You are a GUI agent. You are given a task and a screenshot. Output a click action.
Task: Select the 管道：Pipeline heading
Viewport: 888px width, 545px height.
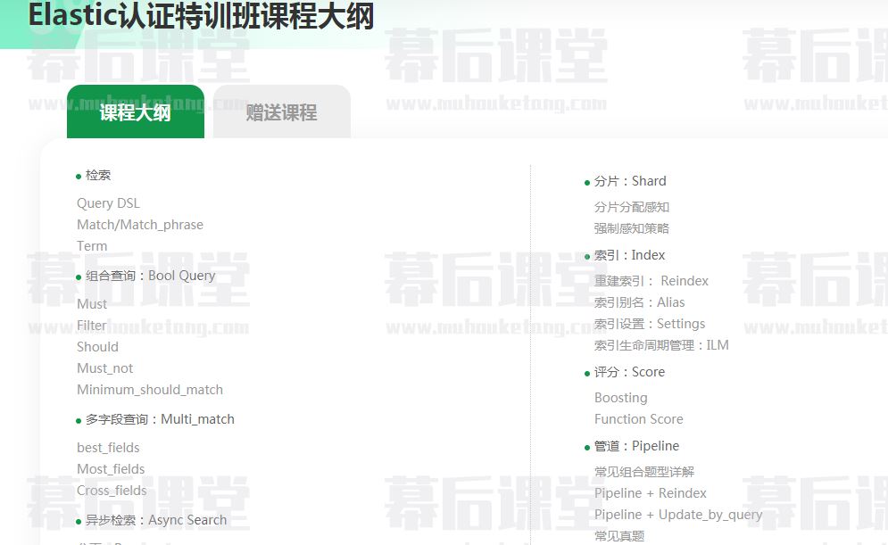[636, 447]
